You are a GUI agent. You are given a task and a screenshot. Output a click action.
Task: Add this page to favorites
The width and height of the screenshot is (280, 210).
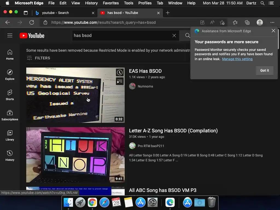(222, 22)
